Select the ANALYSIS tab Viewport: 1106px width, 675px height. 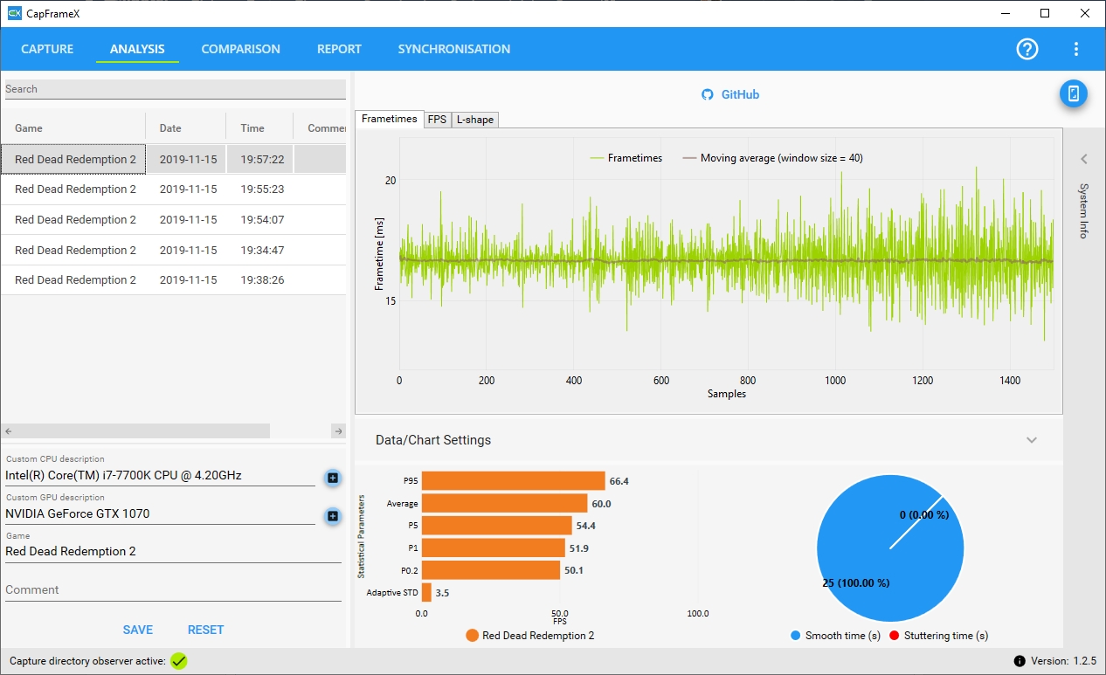tap(137, 49)
